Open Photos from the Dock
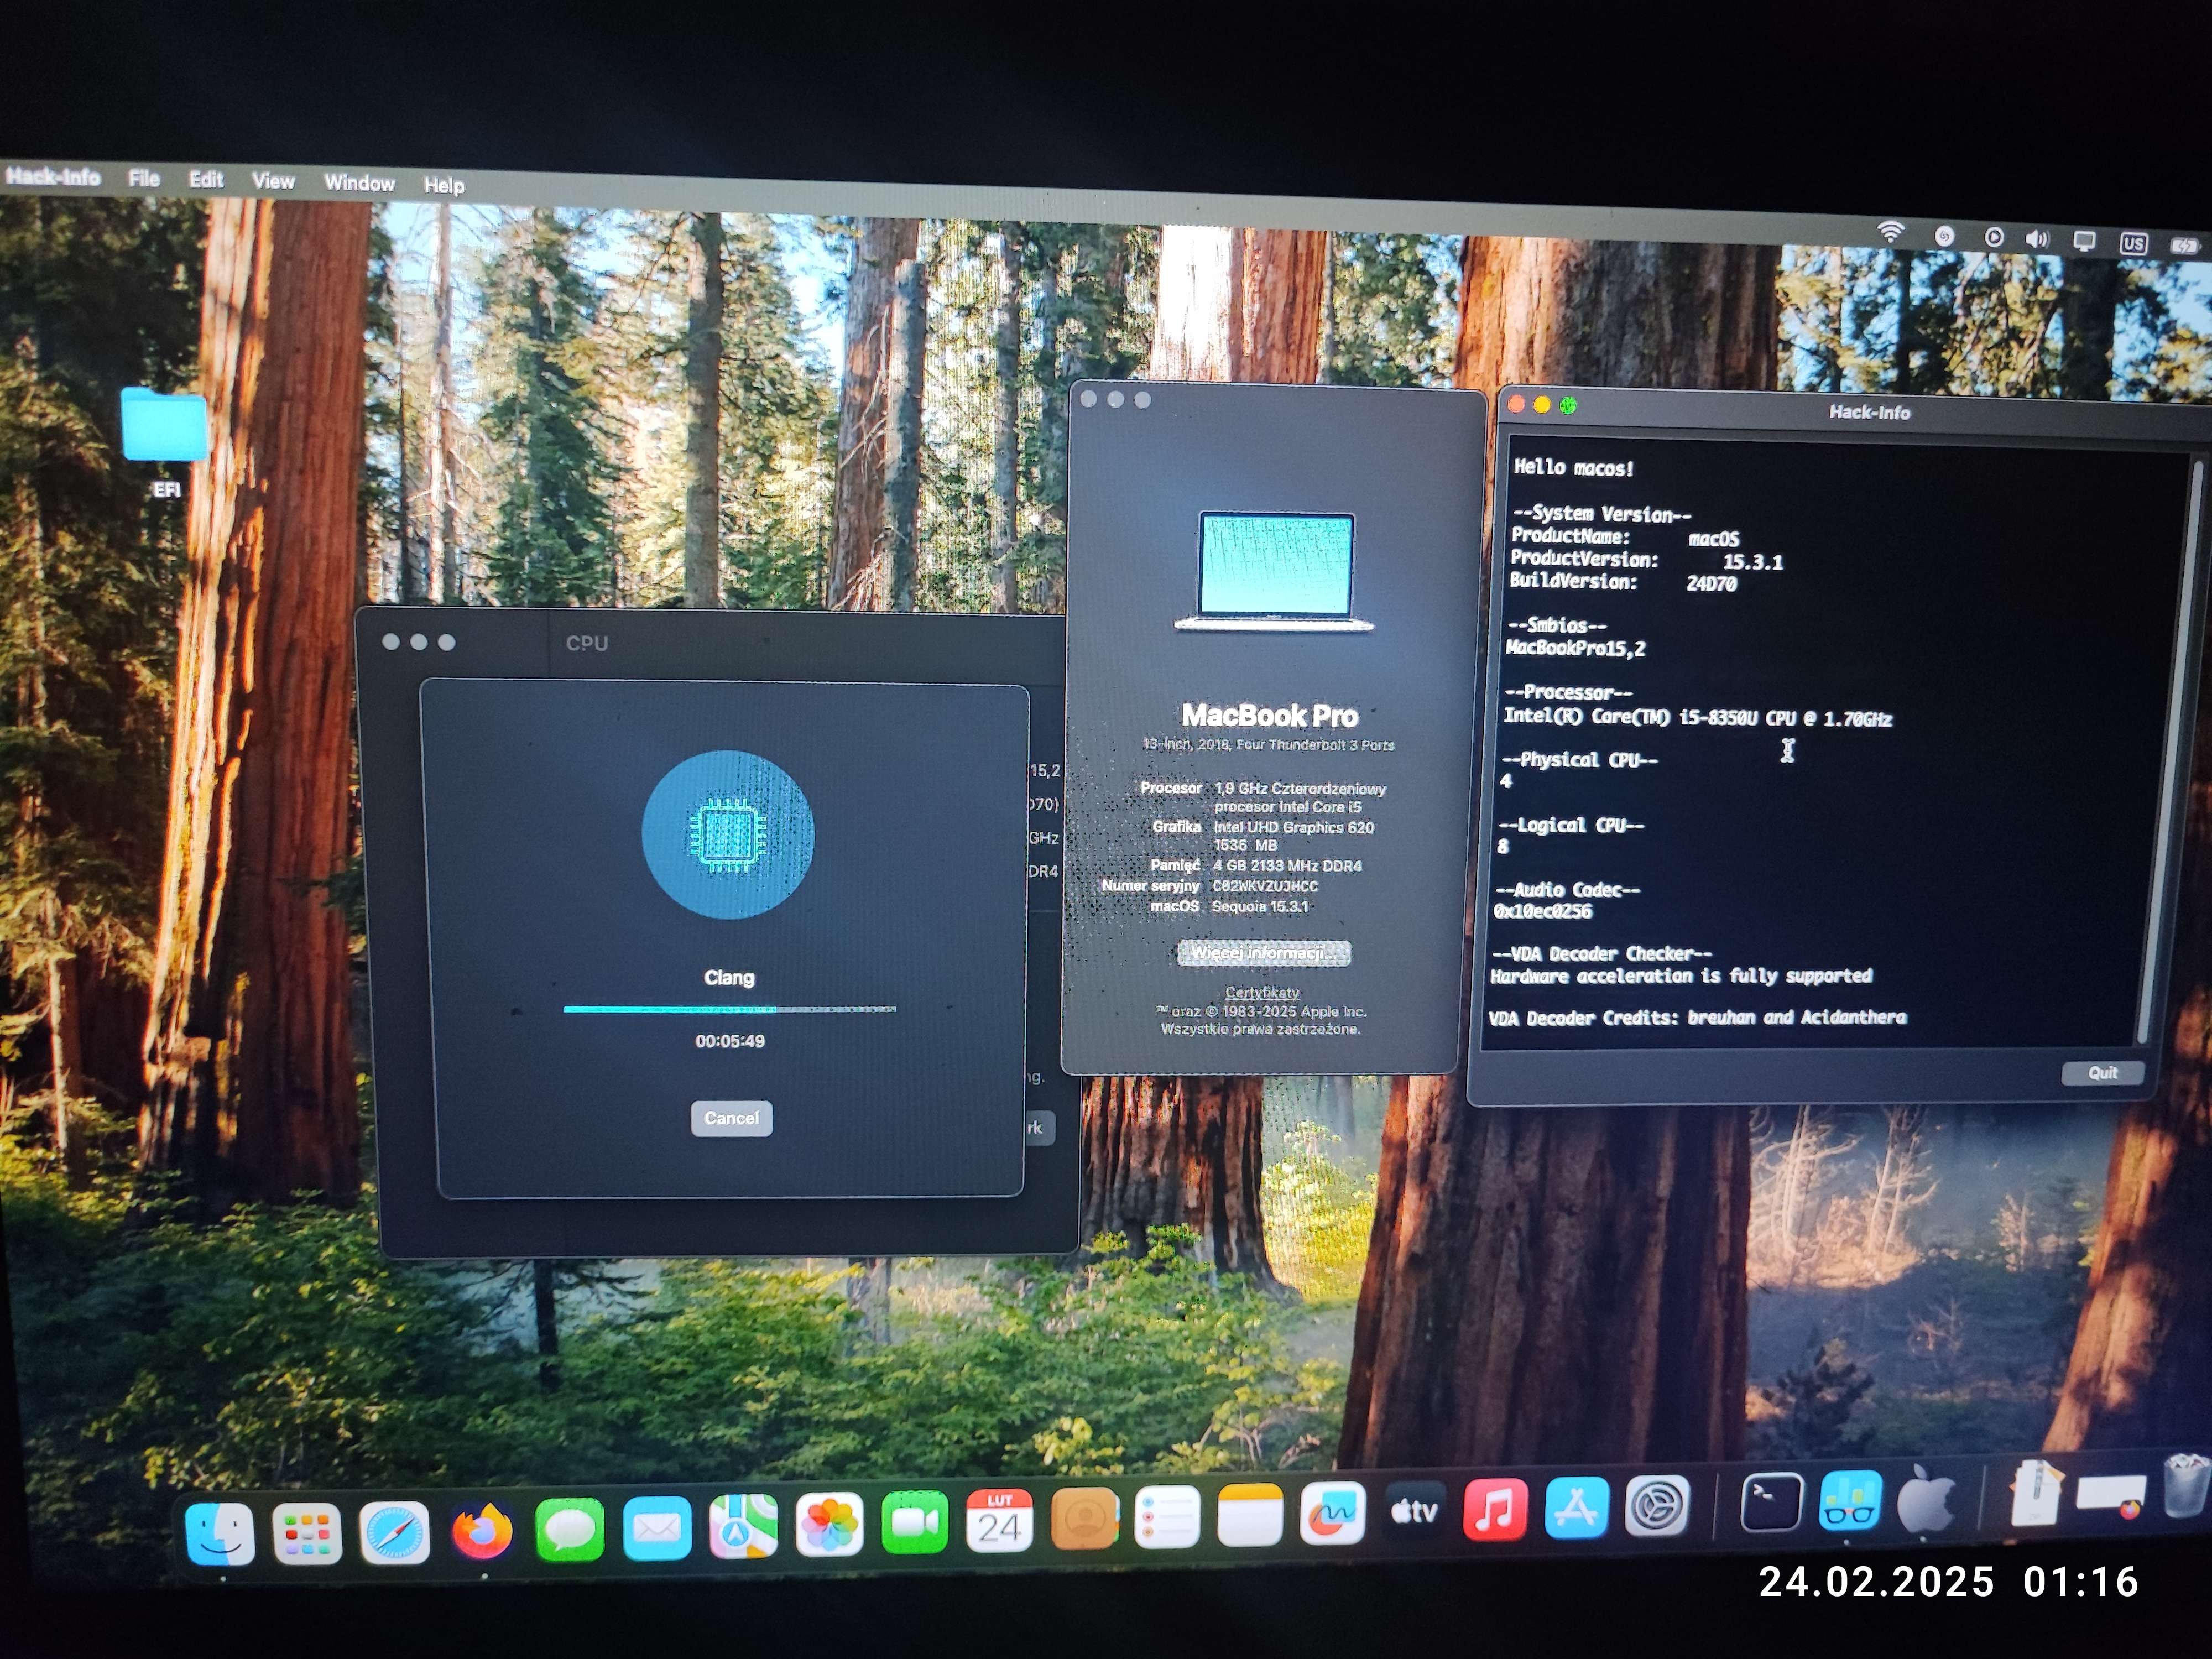Image resolution: width=2212 pixels, height=1659 pixels. pyautogui.click(x=829, y=1525)
